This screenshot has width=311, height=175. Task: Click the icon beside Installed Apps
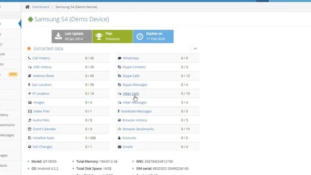coord(30,138)
